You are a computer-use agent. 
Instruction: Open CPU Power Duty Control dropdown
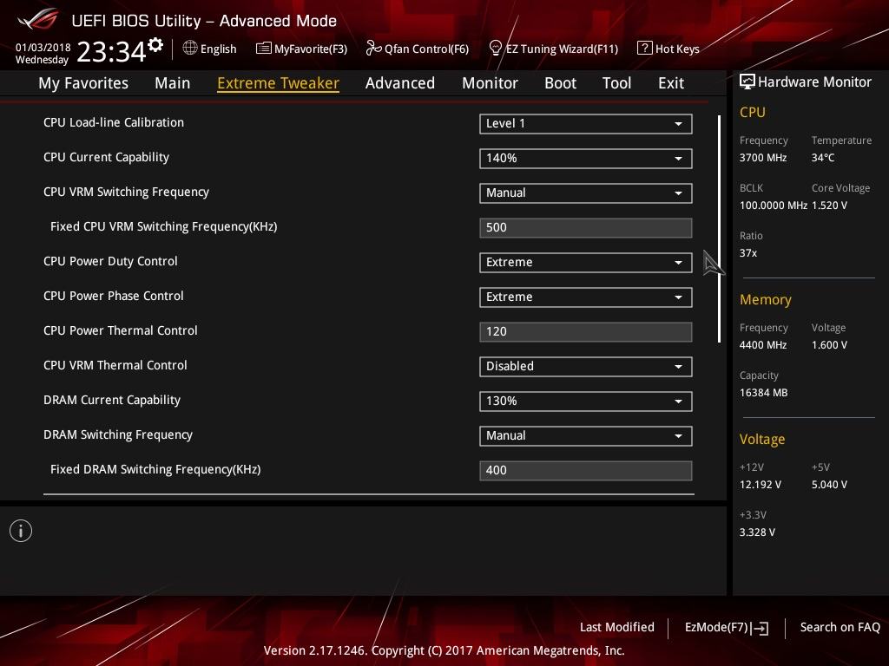coord(586,262)
